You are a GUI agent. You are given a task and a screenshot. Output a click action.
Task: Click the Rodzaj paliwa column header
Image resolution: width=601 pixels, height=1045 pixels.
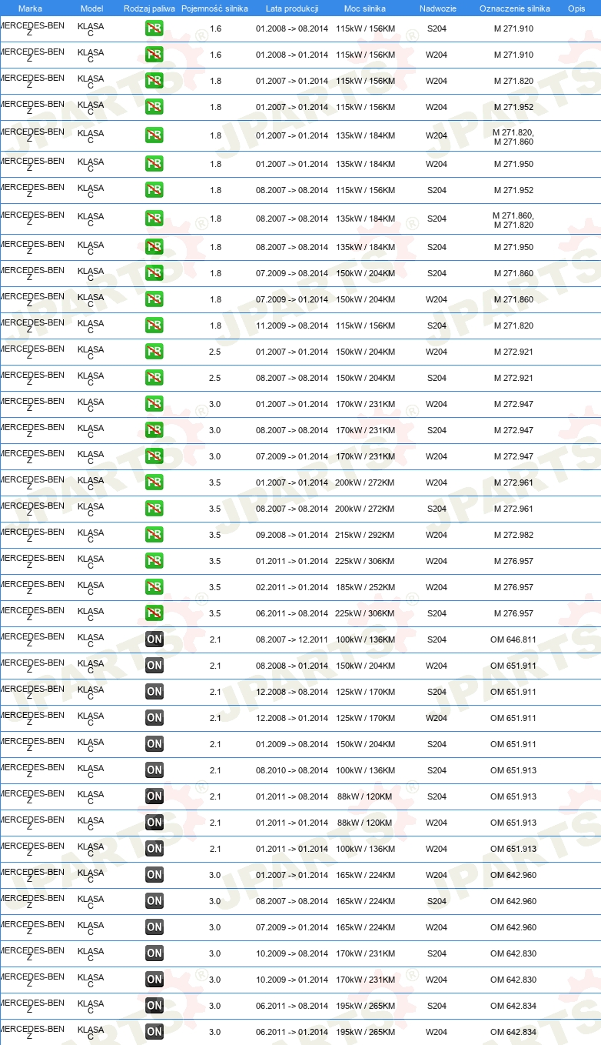(x=149, y=8)
